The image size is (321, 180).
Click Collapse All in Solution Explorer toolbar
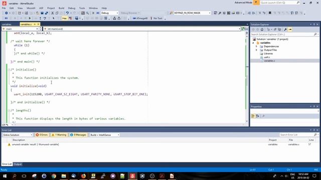(x=275, y=29)
